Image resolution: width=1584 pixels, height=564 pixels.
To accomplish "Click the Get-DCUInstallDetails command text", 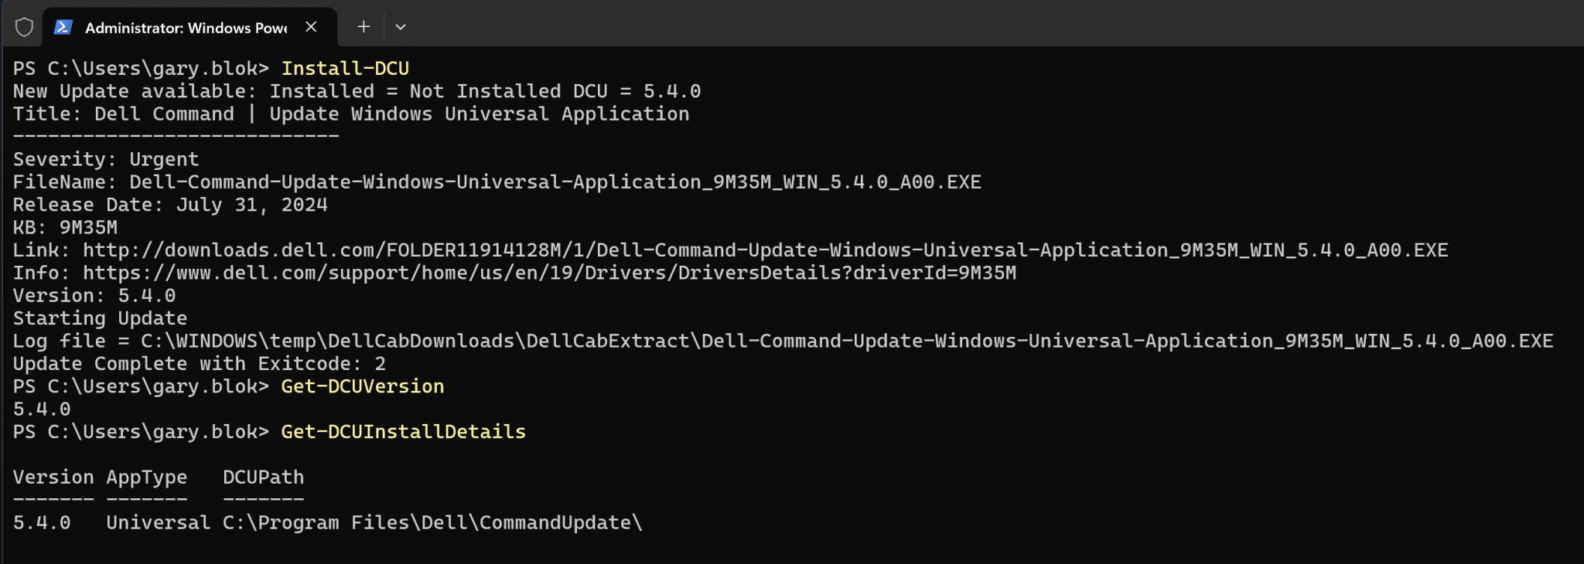I will coord(403,431).
